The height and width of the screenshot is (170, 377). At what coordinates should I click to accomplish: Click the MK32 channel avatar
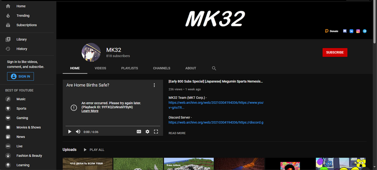tap(91, 53)
